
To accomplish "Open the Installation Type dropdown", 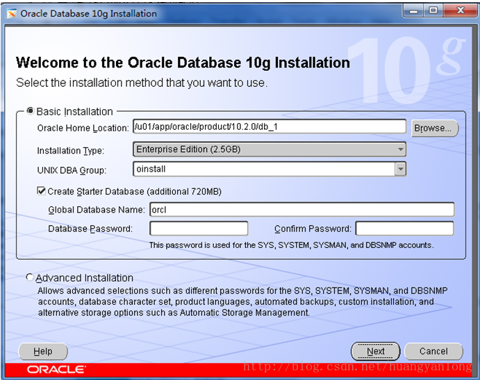I will (x=270, y=149).
